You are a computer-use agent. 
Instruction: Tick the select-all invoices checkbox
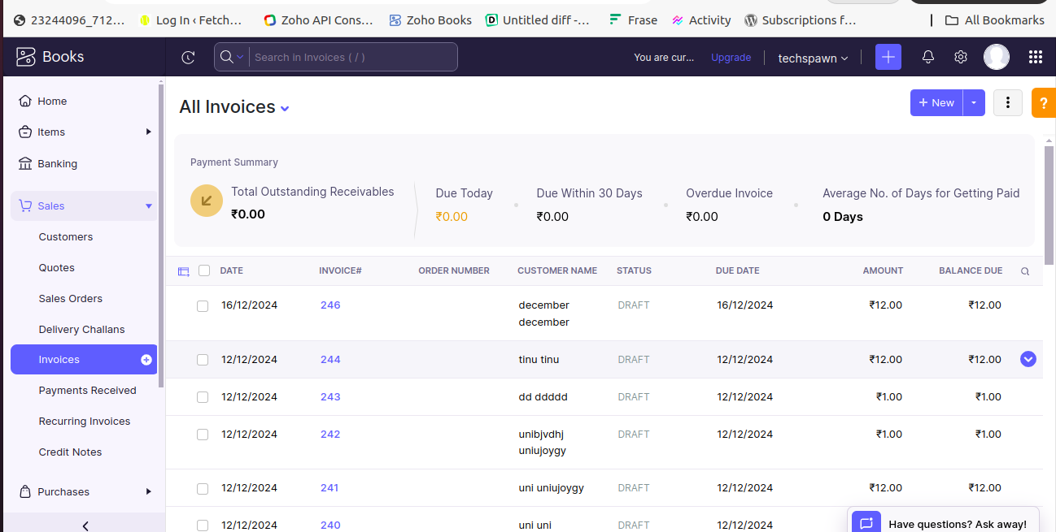[204, 270]
